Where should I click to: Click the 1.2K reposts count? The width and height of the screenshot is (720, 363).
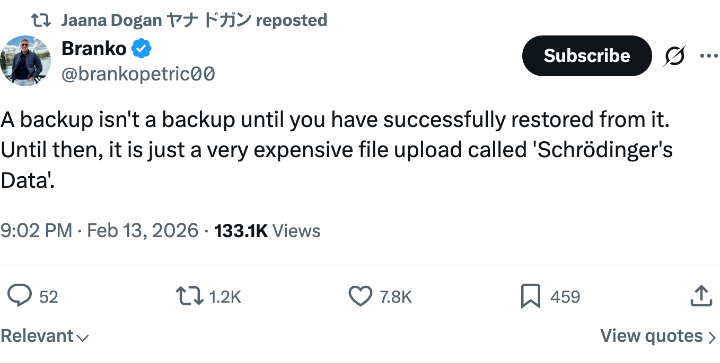[x=225, y=297]
